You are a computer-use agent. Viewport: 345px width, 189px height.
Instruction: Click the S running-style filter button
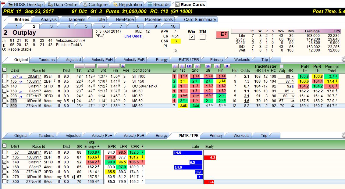217,66
